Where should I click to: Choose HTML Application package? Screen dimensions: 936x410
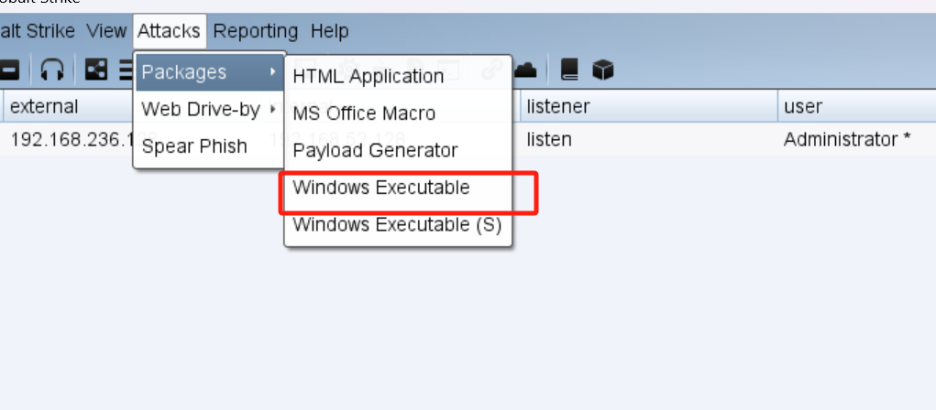pos(368,77)
